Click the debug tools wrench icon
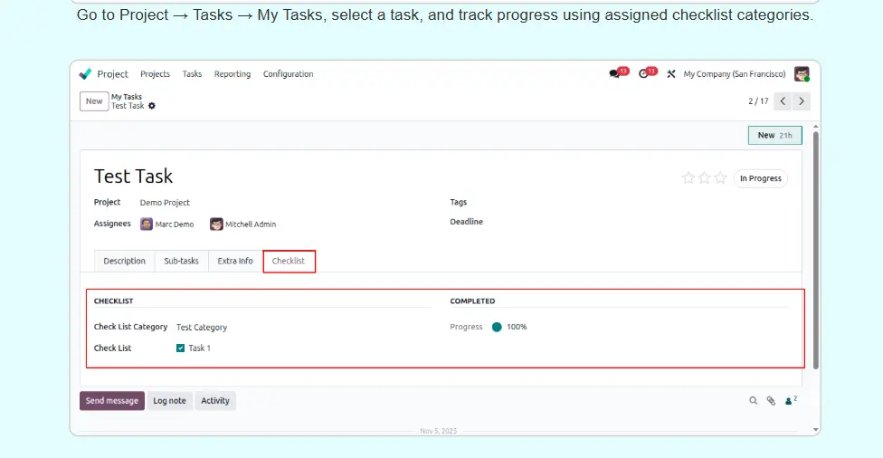The height and width of the screenshot is (458, 883). pos(671,74)
